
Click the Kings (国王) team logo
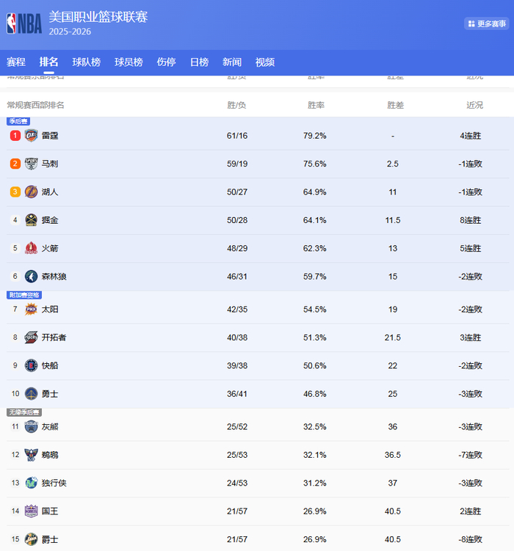31,511
